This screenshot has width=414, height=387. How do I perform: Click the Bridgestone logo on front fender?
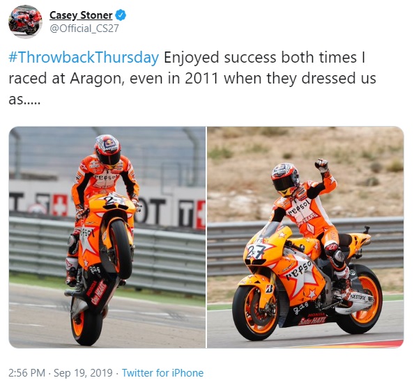click(269, 288)
